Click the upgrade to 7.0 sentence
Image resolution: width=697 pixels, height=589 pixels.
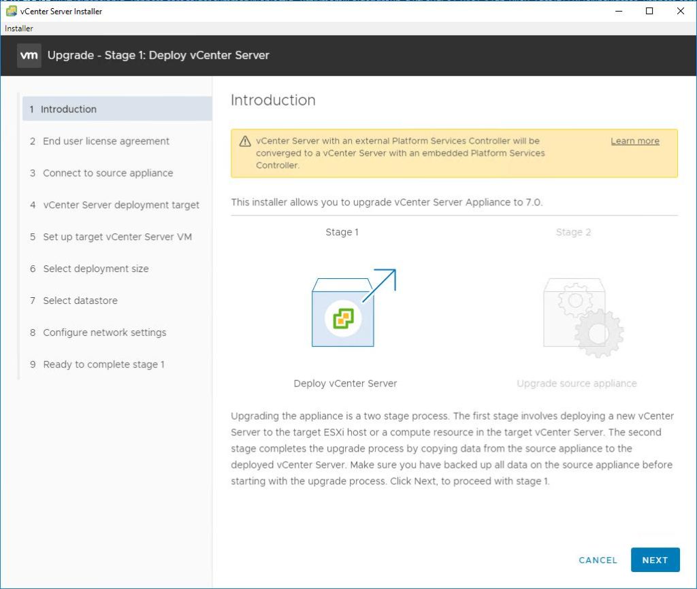click(x=387, y=203)
